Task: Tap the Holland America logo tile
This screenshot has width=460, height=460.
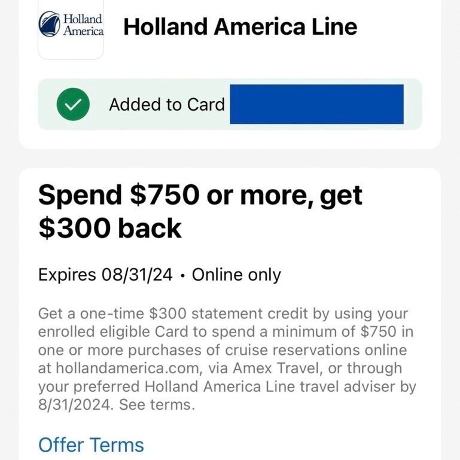Action: (x=71, y=29)
